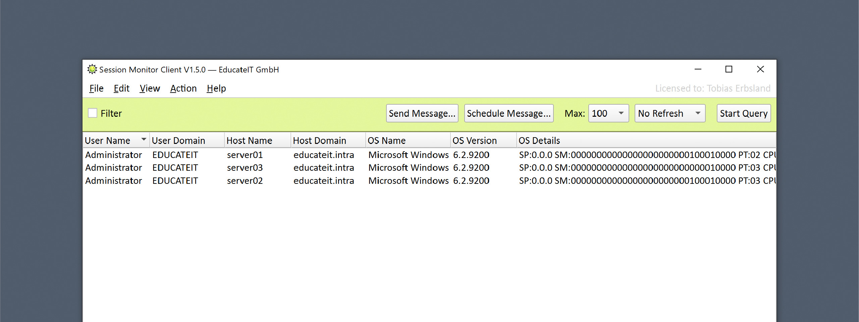Sort by the OS Version column header
Image resolution: width=859 pixels, height=322 pixels.
475,140
